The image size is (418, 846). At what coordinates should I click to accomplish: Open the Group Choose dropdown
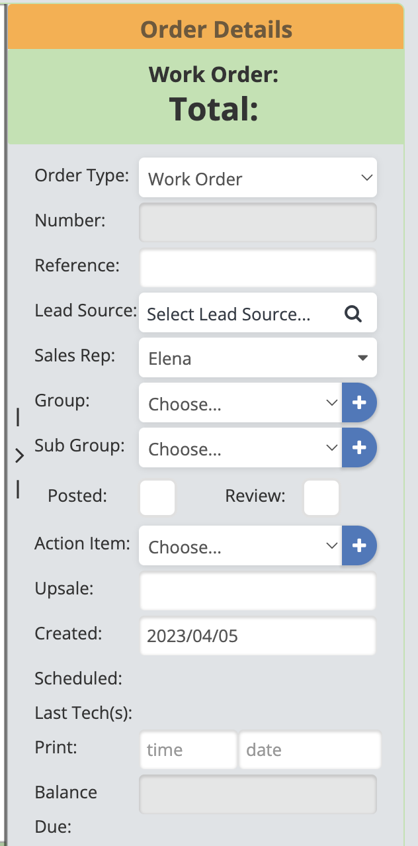point(241,403)
